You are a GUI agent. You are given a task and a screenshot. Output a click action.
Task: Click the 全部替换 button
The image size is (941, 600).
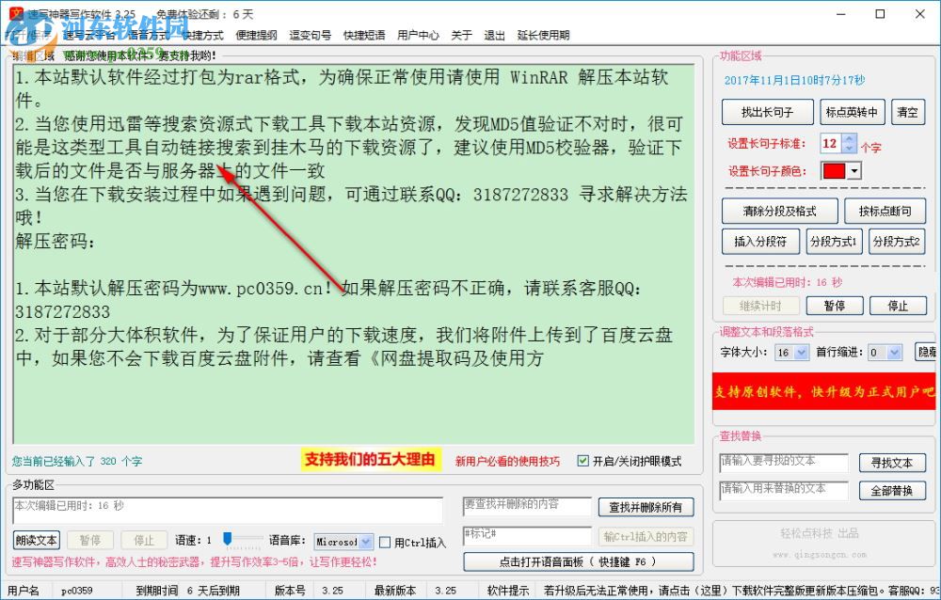tap(892, 491)
